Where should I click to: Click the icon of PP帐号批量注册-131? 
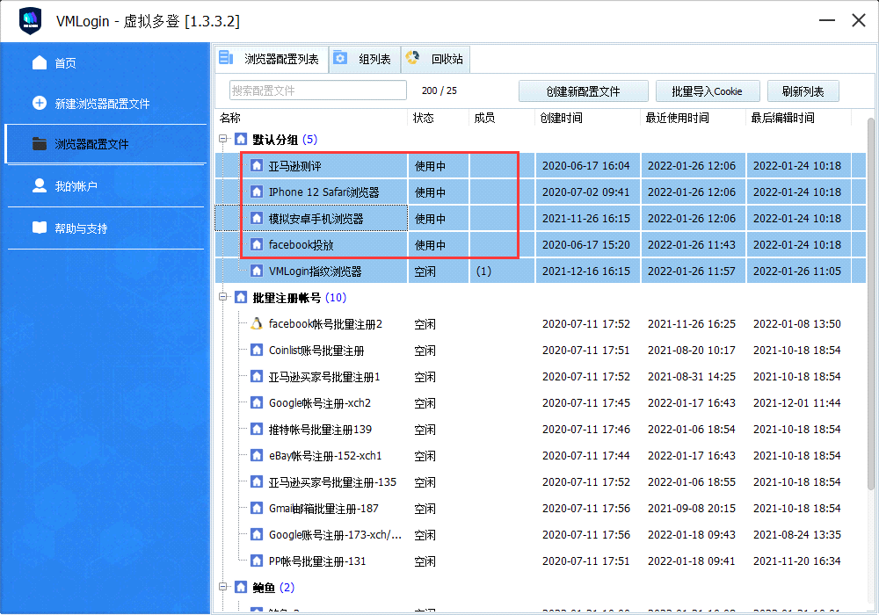point(257,561)
